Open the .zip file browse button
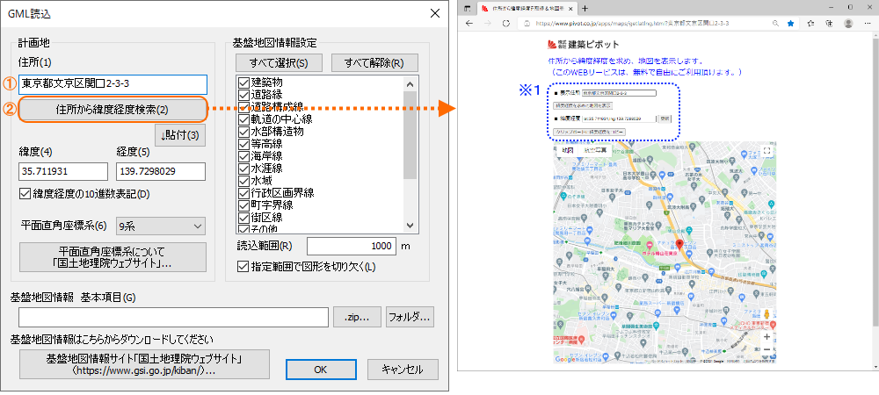Screen dimensions: 879x395 [x=357, y=317]
